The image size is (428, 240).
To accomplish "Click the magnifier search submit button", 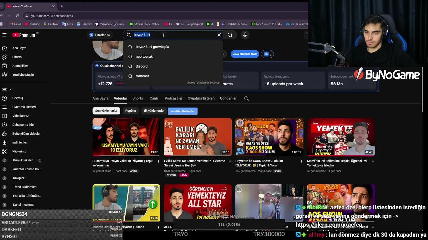I will click(230, 35).
